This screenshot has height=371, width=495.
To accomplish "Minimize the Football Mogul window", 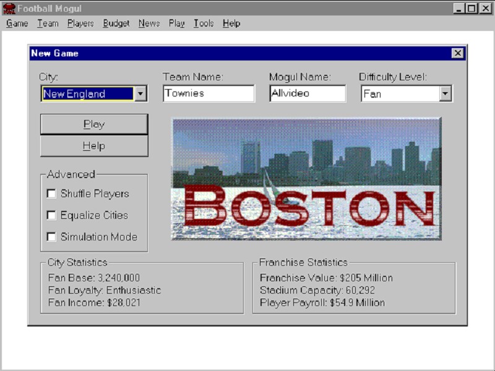I will tap(460, 9).
